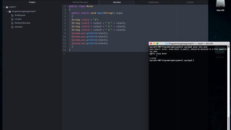231x130 pixels.
Task: Click 'main' in the method declaration
Action: click(x=100, y=13)
